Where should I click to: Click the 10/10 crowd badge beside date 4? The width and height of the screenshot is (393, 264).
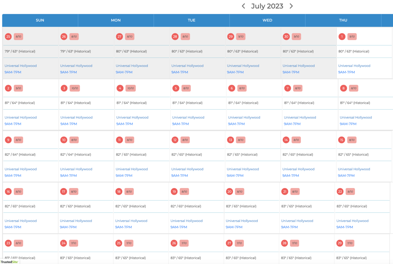coord(130,88)
